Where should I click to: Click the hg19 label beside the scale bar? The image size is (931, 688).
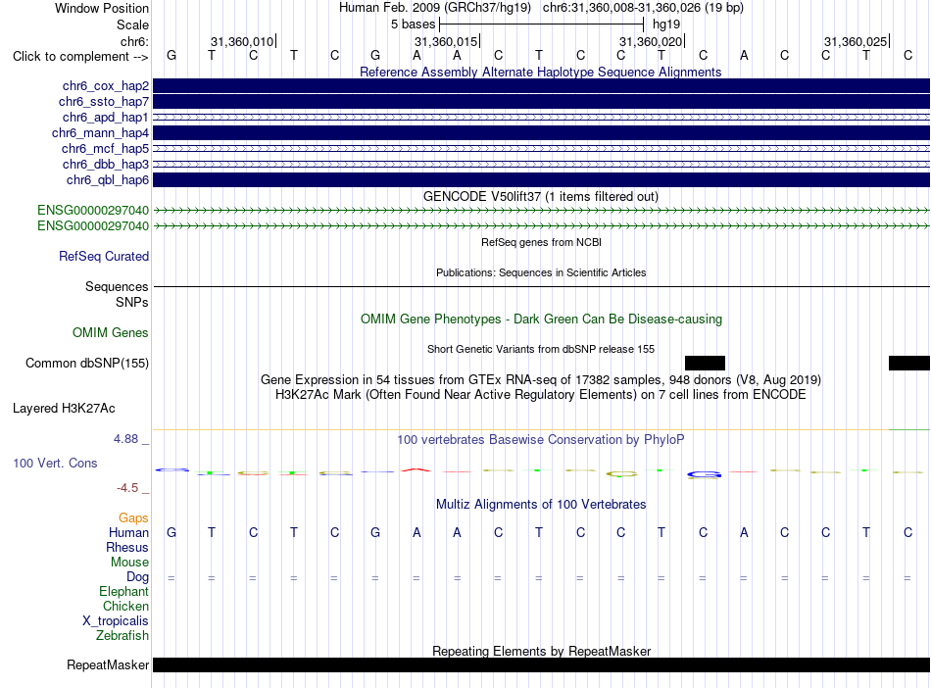(666, 25)
